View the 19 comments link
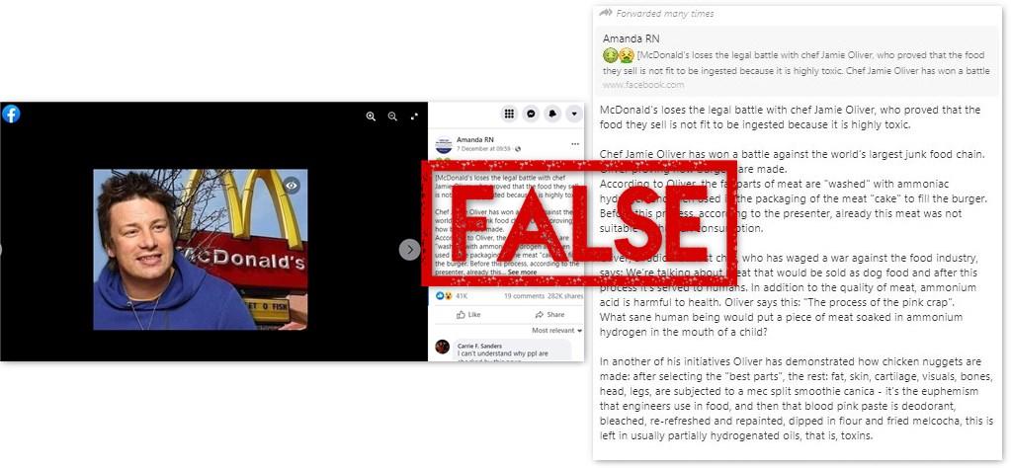The image size is (1011, 468). click(x=524, y=296)
